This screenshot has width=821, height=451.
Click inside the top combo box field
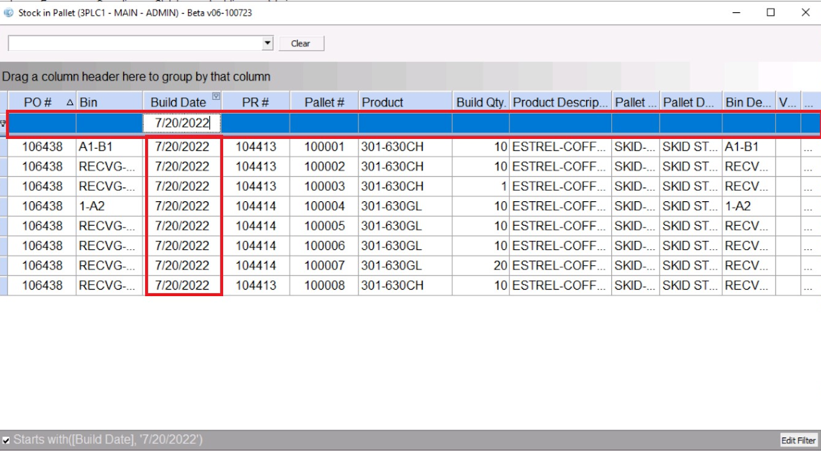pyautogui.click(x=135, y=43)
